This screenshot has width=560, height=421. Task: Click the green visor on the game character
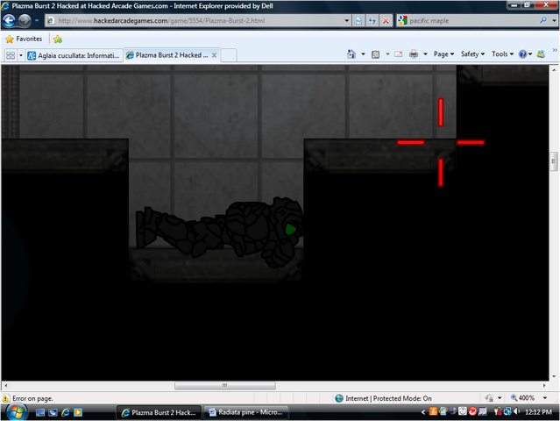pos(291,230)
